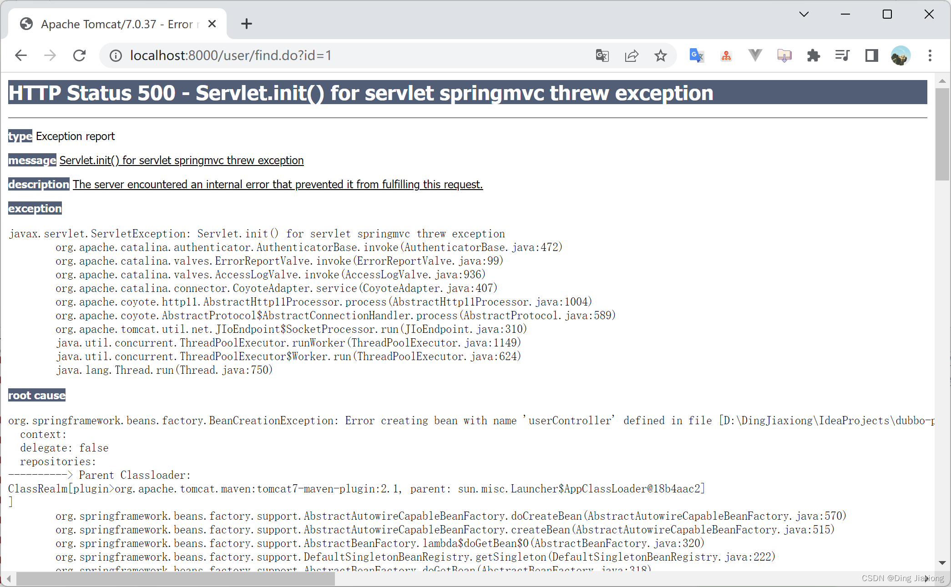Click the doCreateBean AbstractAutowireCapableBeanFactory.java:570 line
Viewport: 951px width, 587px height.
click(451, 516)
